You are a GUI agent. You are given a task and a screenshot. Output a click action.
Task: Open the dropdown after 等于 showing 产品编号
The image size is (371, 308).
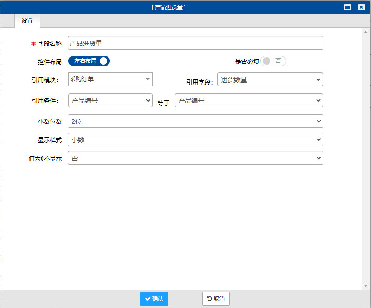(x=248, y=100)
